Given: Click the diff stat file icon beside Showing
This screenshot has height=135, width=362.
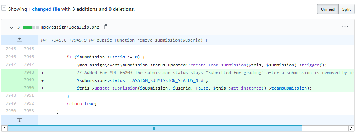Looking at the screenshot, I should [4, 8].
